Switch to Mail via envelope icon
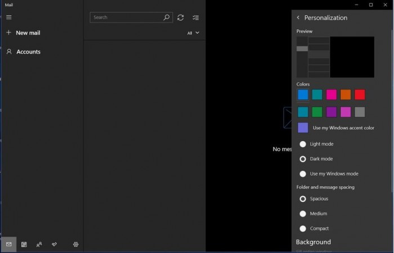The image size is (394, 253). (x=9, y=244)
